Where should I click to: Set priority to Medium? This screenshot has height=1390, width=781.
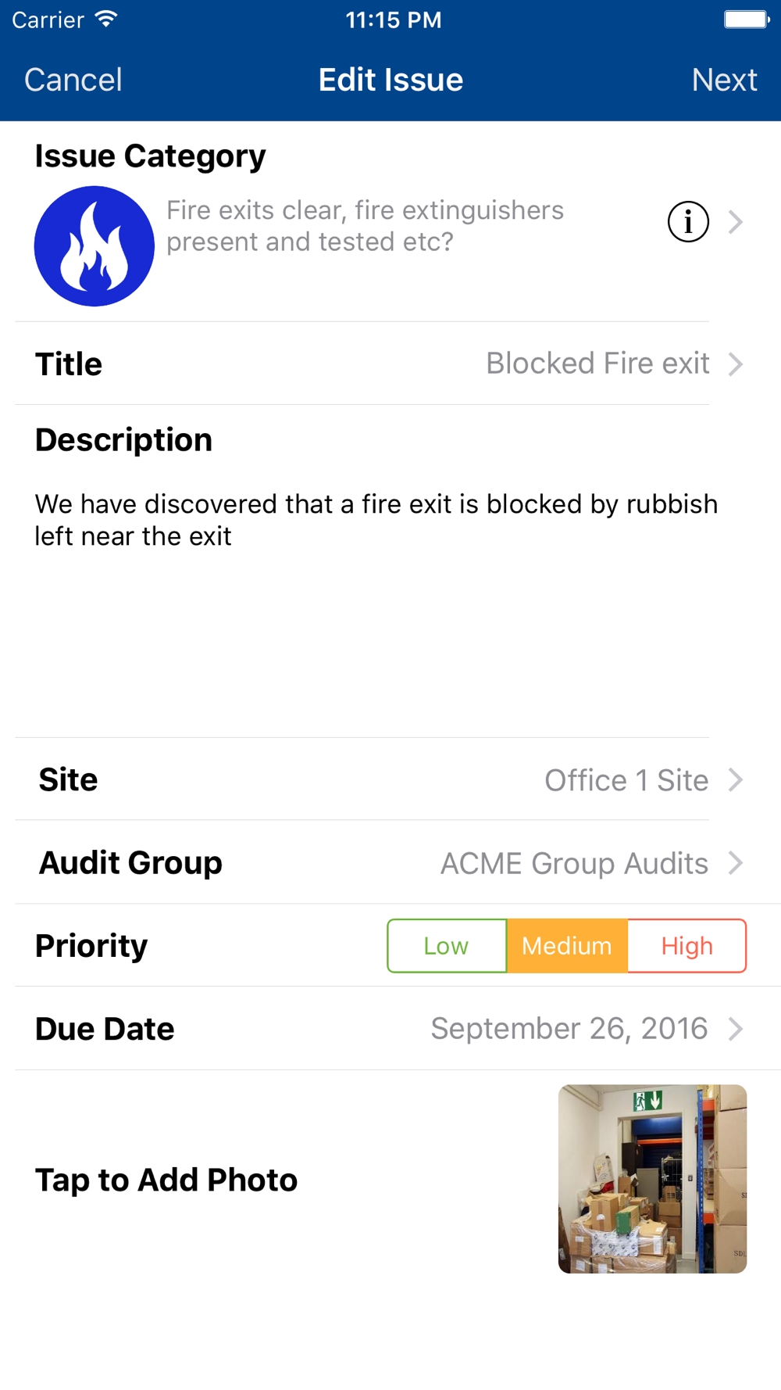click(x=567, y=946)
